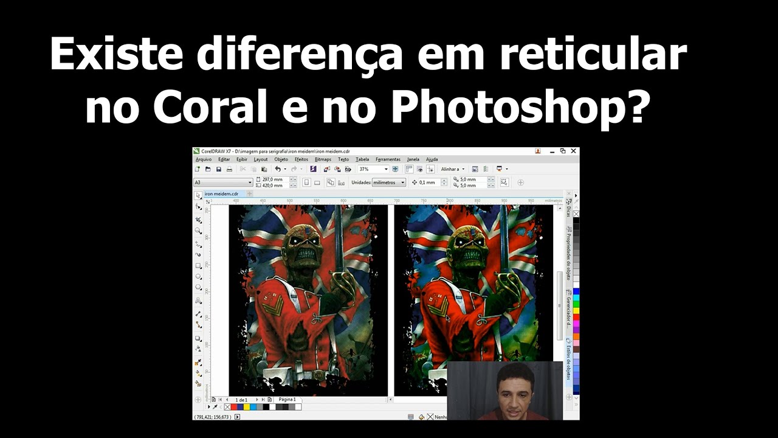Click the page width field 297,0 mm

click(275, 179)
